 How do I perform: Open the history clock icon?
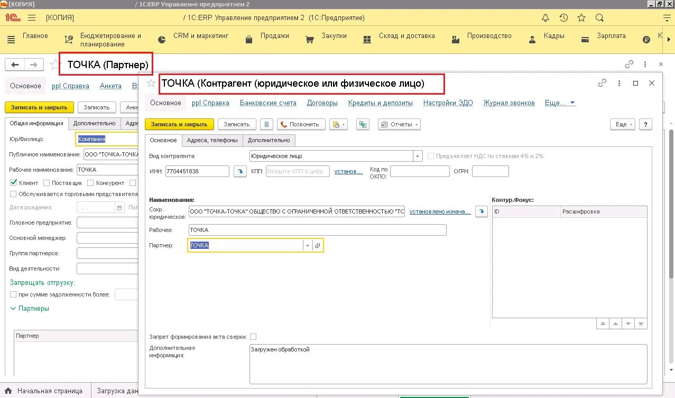pyautogui.click(x=563, y=17)
